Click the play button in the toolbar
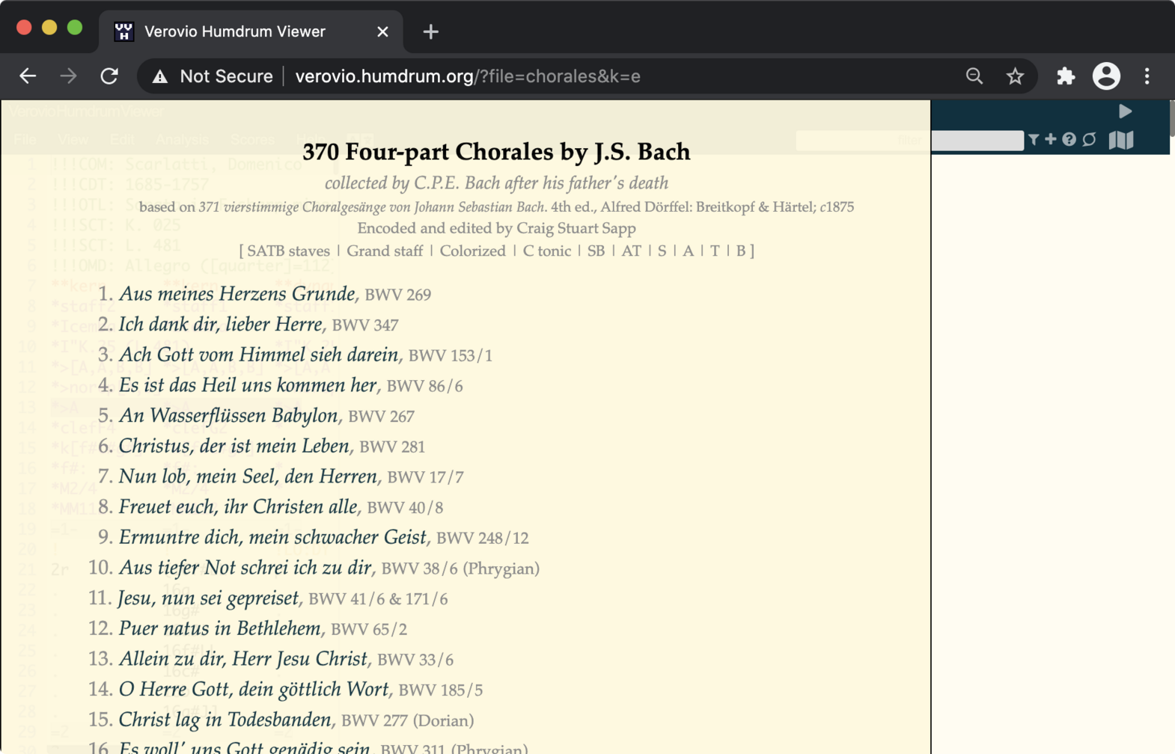The image size is (1175, 754). click(x=1125, y=111)
